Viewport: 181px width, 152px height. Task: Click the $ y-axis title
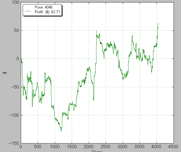5,73
